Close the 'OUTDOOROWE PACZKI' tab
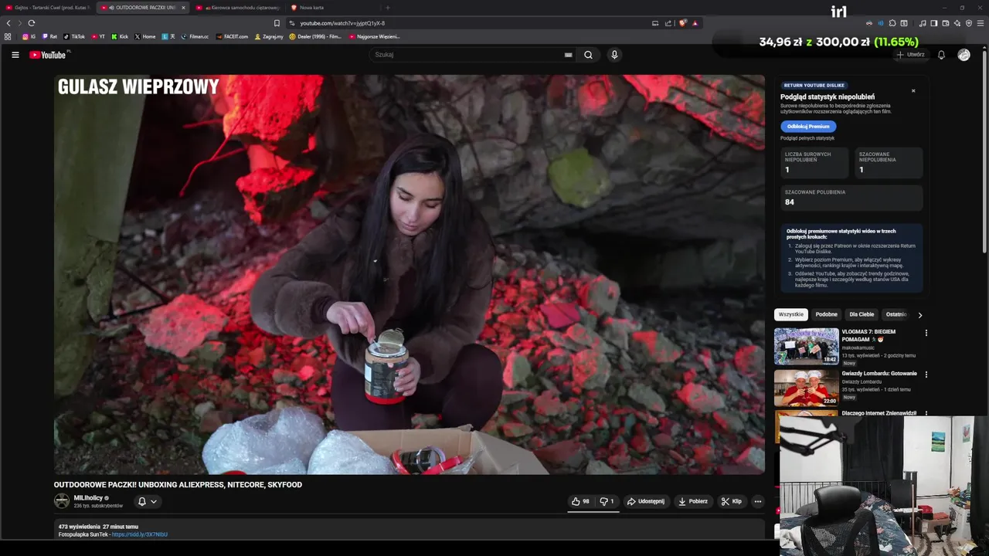 click(x=183, y=8)
